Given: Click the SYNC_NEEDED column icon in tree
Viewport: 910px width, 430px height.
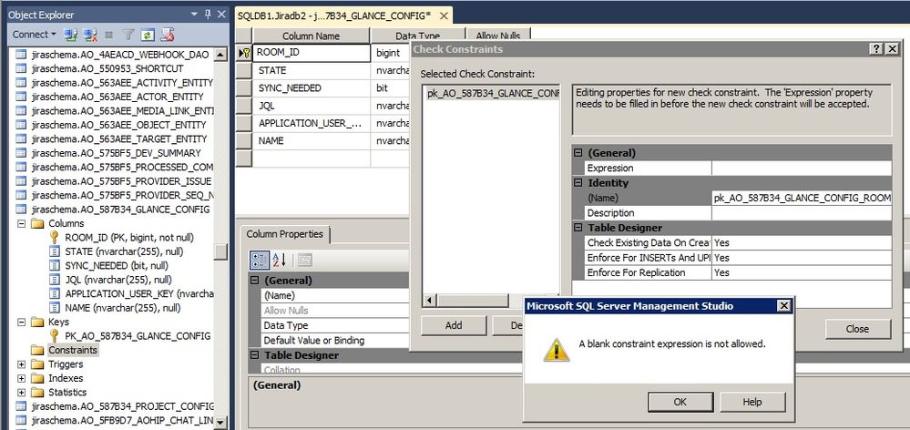Looking at the screenshot, I should (x=54, y=266).
